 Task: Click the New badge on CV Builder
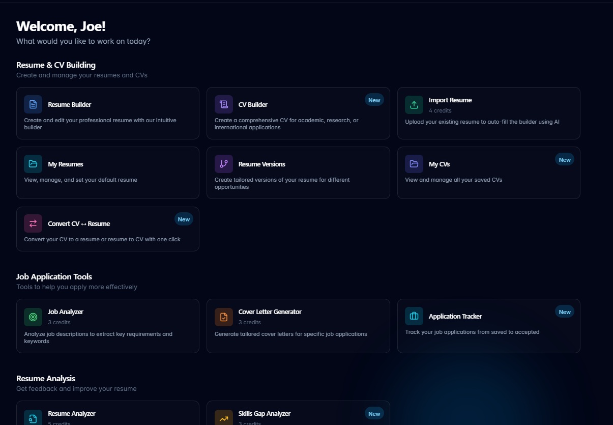[x=374, y=100]
